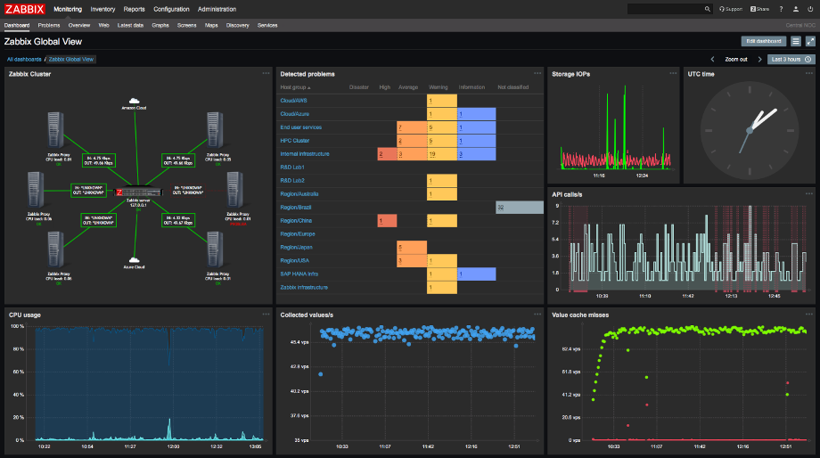820x458 pixels.
Task: Toggle fullscreen kiosk mode icon
Action: pyautogui.click(x=810, y=41)
